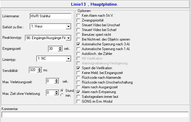191x122 pixels.
Task: Select the Stund radio button
Action: [62, 90]
